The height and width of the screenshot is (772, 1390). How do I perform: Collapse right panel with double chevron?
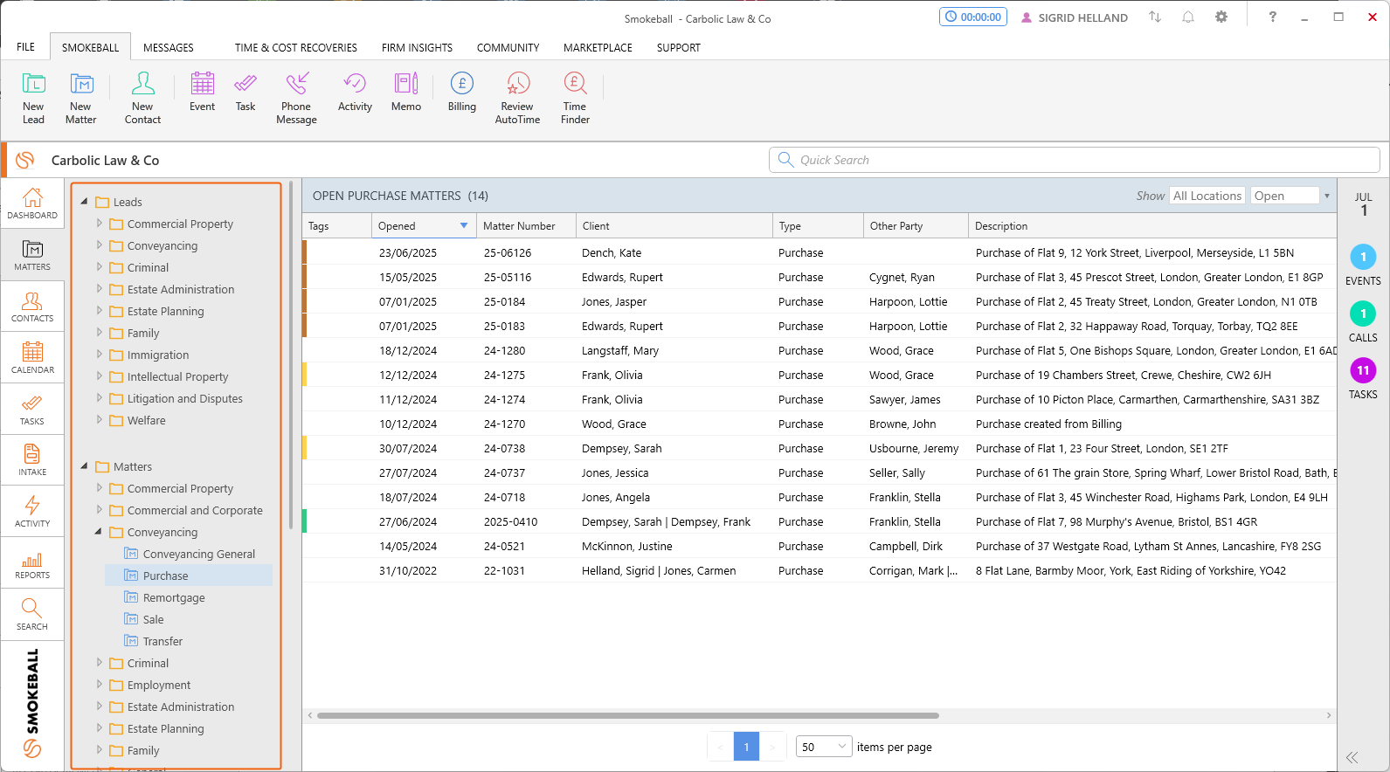(x=1352, y=757)
